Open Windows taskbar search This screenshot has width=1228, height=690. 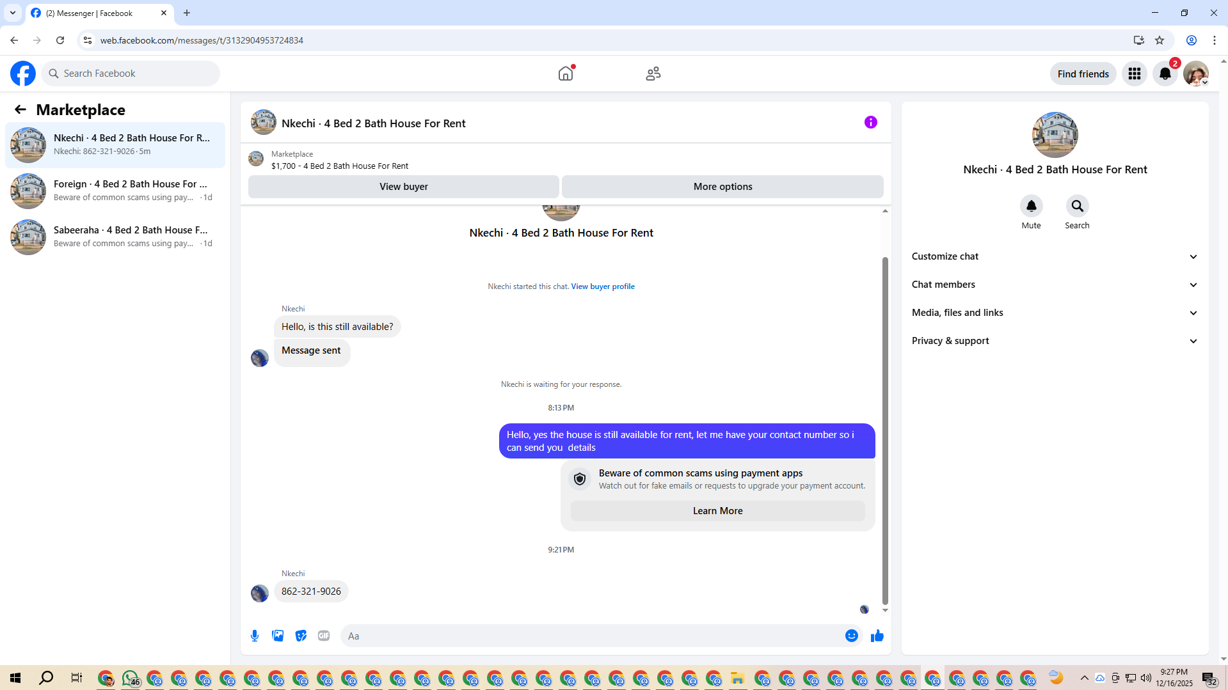coord(46,678)
